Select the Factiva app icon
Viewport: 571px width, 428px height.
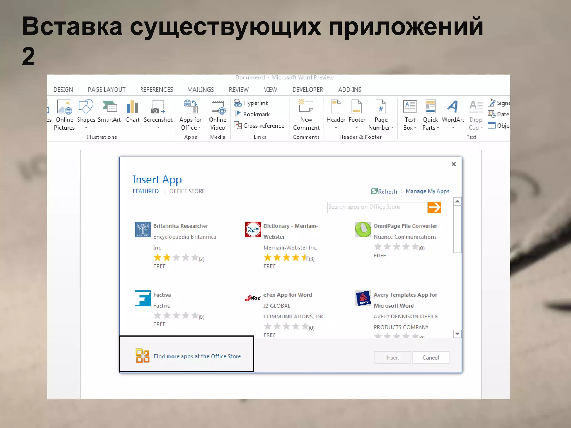tap(143, 298)
